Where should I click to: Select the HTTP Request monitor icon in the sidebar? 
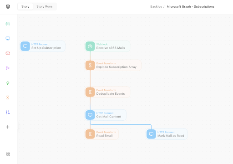[8, 38]
